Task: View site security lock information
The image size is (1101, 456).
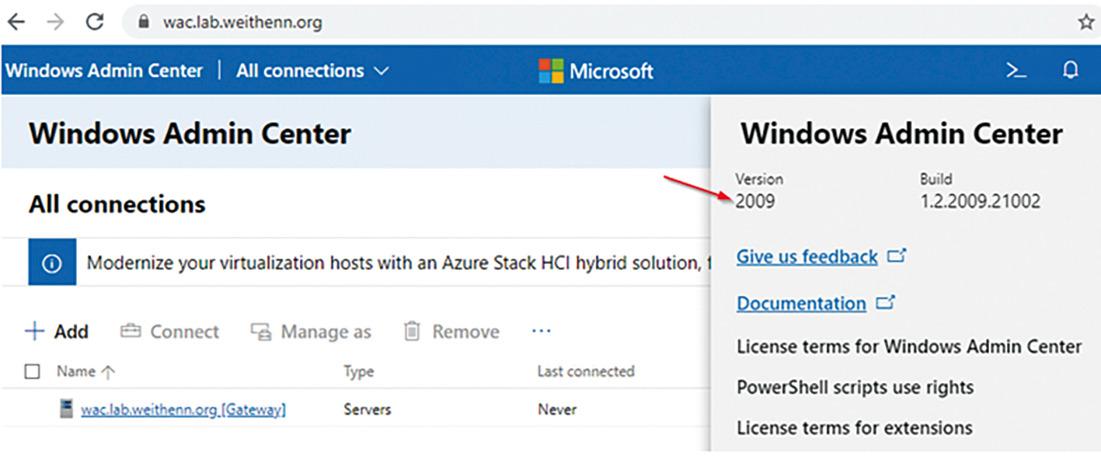Action: pyautogui.click(x=142, y=23)
